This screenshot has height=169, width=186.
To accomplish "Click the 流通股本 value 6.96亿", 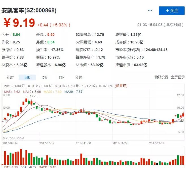I will click(x=60, y=65).
